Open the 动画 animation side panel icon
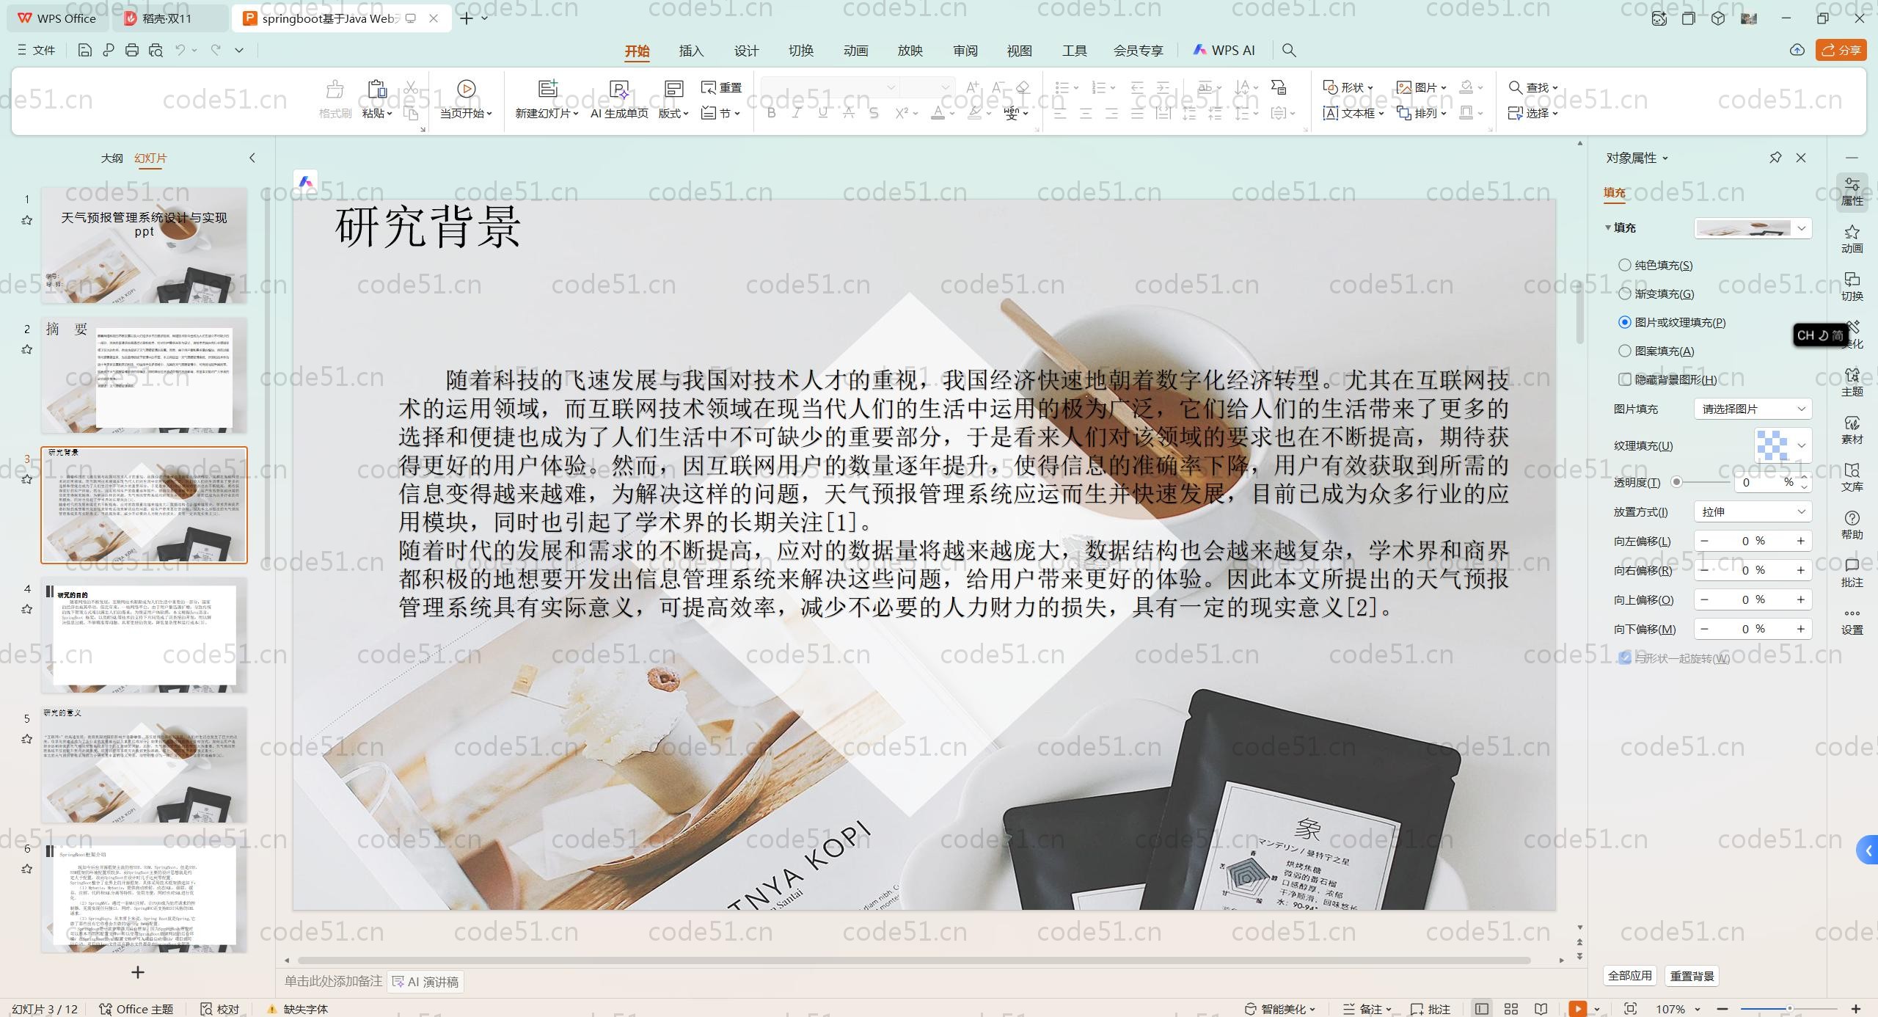This screenshot has width=1878, height=1017. (x=1852, y=238)
